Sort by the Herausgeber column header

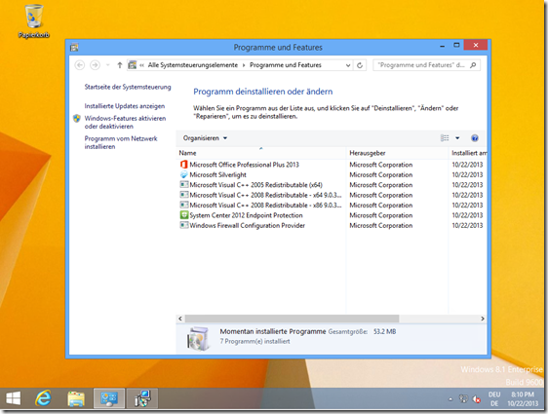[x=397, y=153]
